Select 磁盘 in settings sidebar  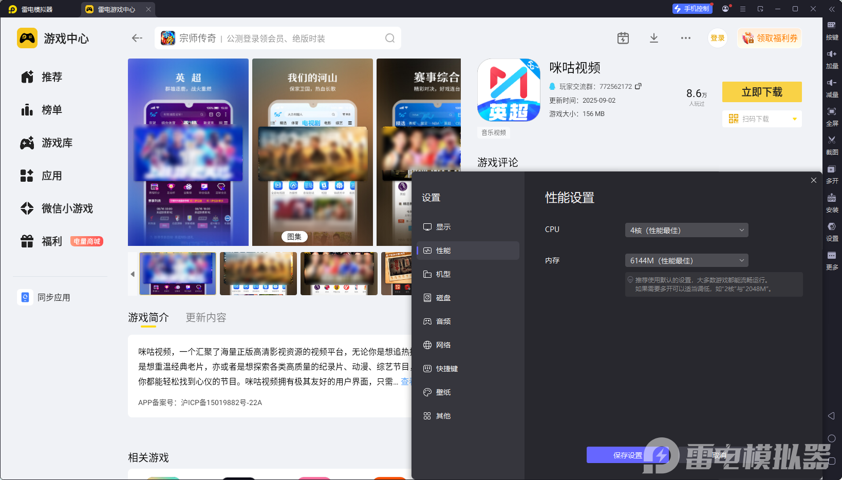click(468, 298)
